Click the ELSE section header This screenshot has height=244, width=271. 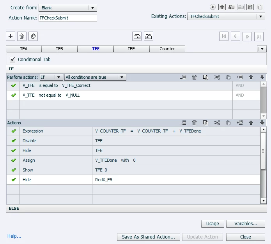click(x=136, y=209)
